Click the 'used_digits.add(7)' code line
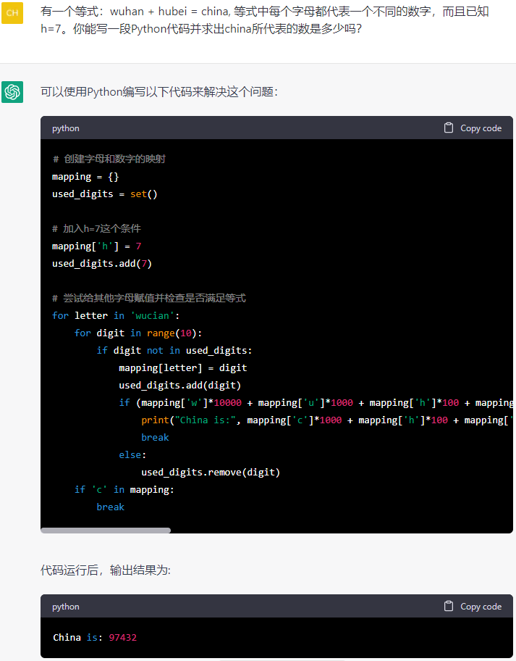 [102, 263]
